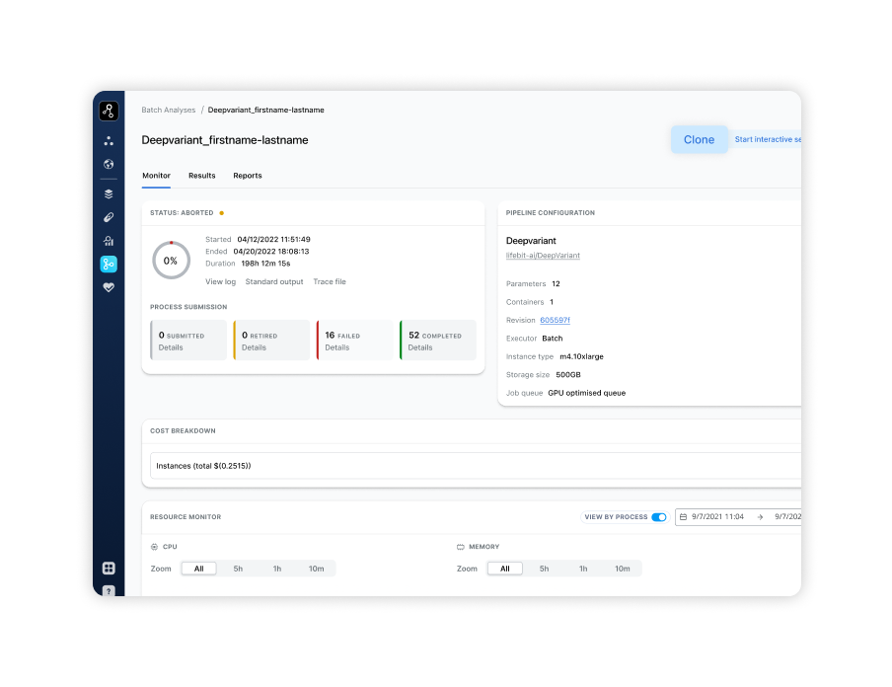892x687 pixels.
Task: Open the globe icon in the sidebar
Action: pyautogui.click(x=109, y=165)
